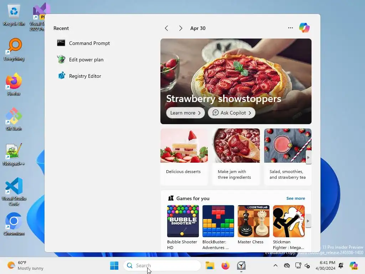Click See more in Games for you
The image size is (365, 274).
[295, 198]
